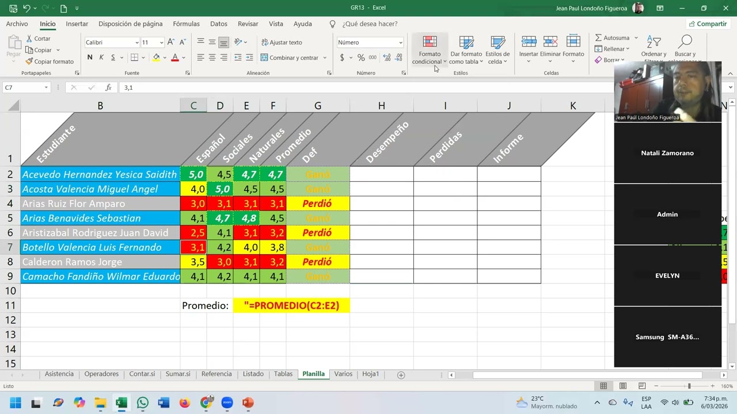Open PowerPoint from taskbar
Viewport: 737px width, 414px height.
click(x=248, y=402)
